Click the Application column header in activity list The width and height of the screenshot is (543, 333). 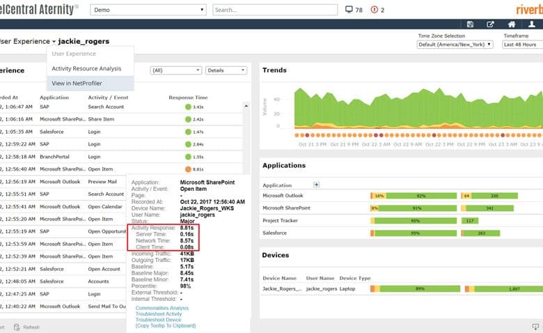(x=54, y=98)
